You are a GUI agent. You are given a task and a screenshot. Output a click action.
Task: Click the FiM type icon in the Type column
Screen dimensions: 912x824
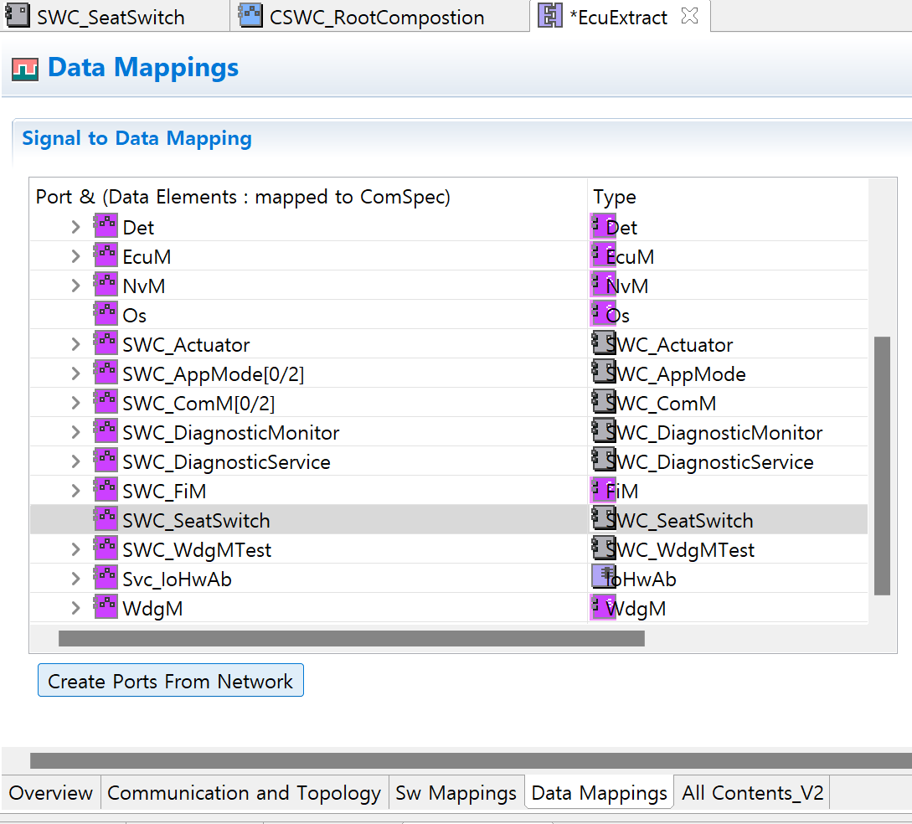tap(603, 490)
